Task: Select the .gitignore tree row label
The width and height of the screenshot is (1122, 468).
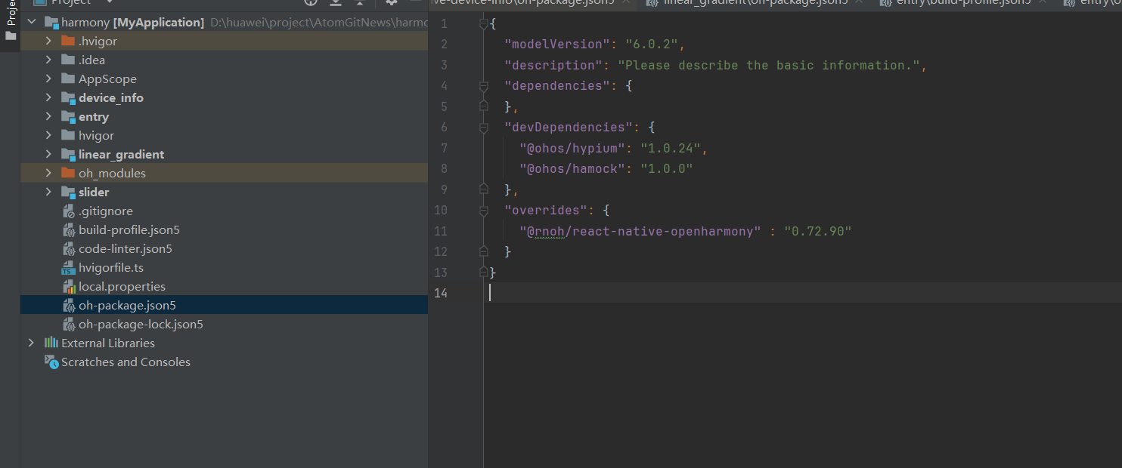Action: 107,211
